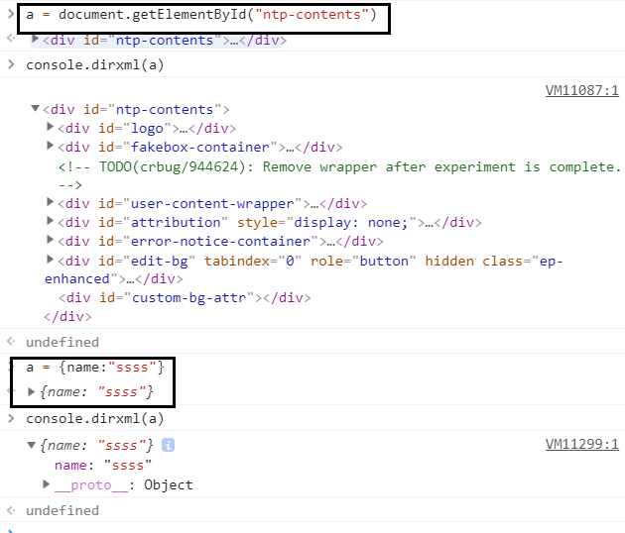Collapse the expanded ntp-contents div tree
The width and height of the screenshot is (625, 533).
click(35, 108)
